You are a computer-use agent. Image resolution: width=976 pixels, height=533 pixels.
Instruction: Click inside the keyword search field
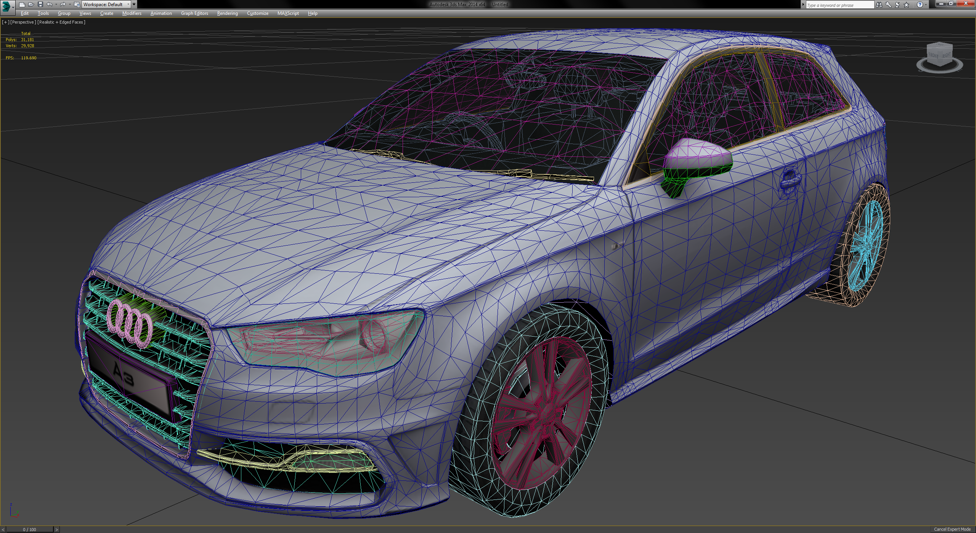click(839, 5)
